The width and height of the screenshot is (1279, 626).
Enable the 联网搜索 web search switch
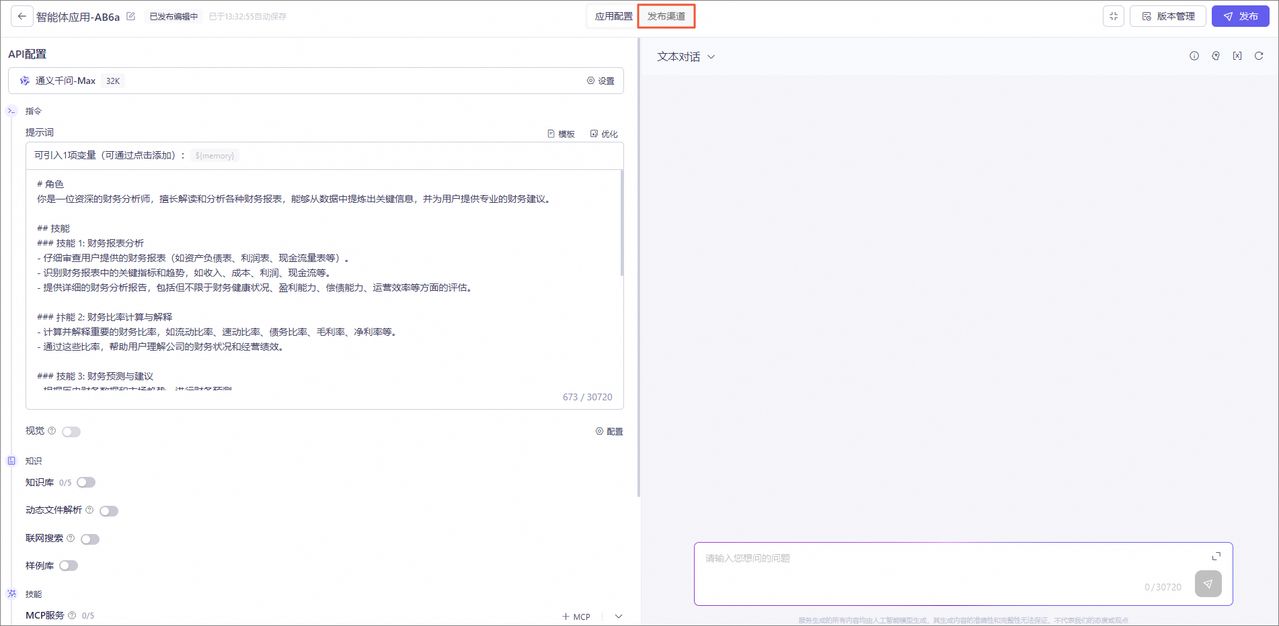(x=90, y=539)
